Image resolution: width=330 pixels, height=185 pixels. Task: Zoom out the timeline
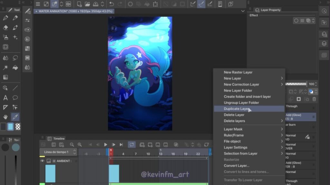pos(72,145)
